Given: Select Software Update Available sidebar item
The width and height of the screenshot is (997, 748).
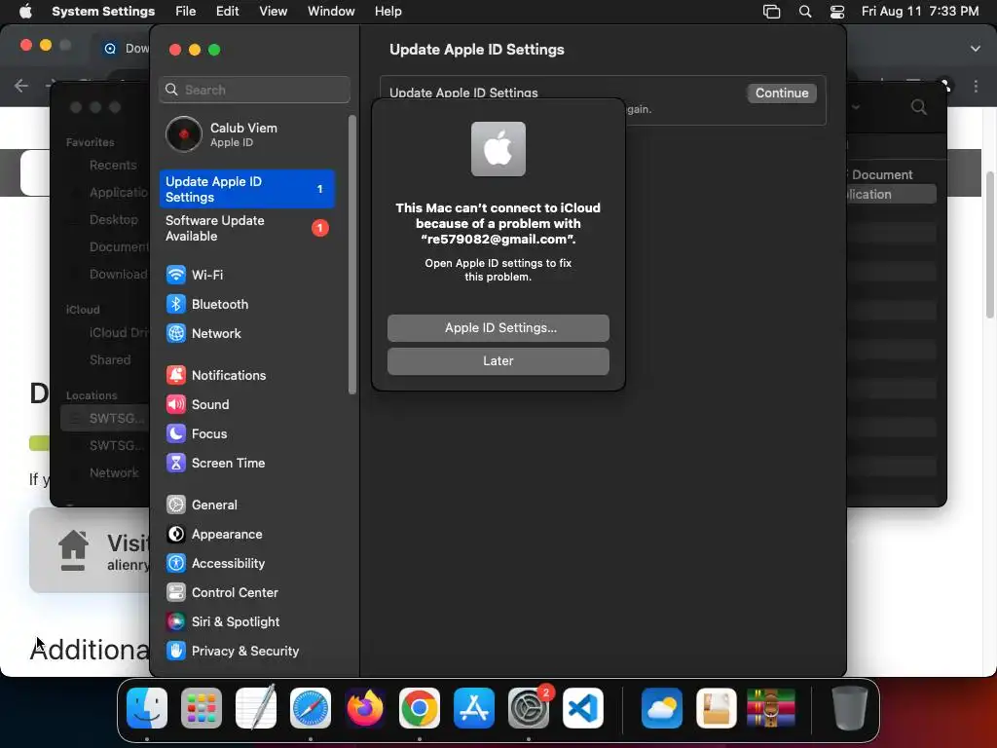Looking at the screenshot, I should click(x=246, y=228).
